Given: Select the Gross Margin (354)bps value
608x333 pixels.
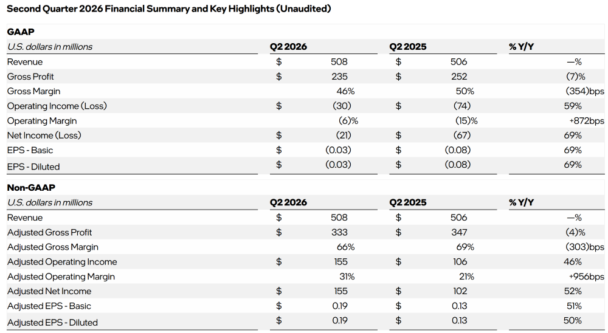Looking at the screenshot, I should [585, 92].
